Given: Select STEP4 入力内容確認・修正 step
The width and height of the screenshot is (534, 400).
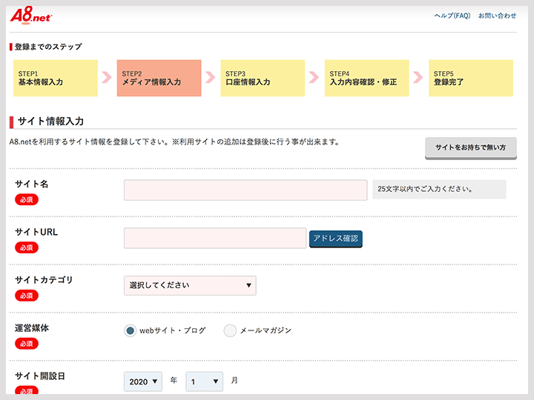Looking at the screenshot, I should pos(366,79).
